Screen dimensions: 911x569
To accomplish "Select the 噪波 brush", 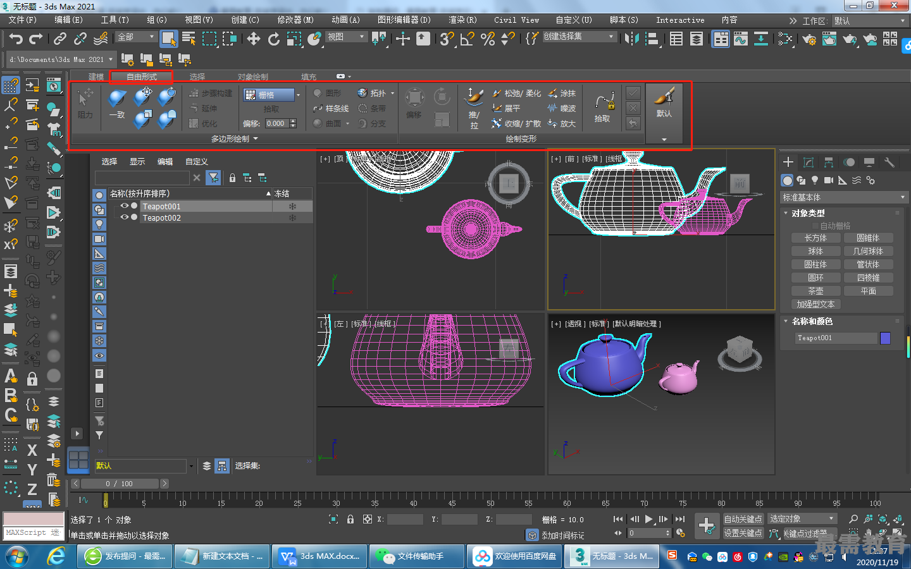I will tap(562, 108).
